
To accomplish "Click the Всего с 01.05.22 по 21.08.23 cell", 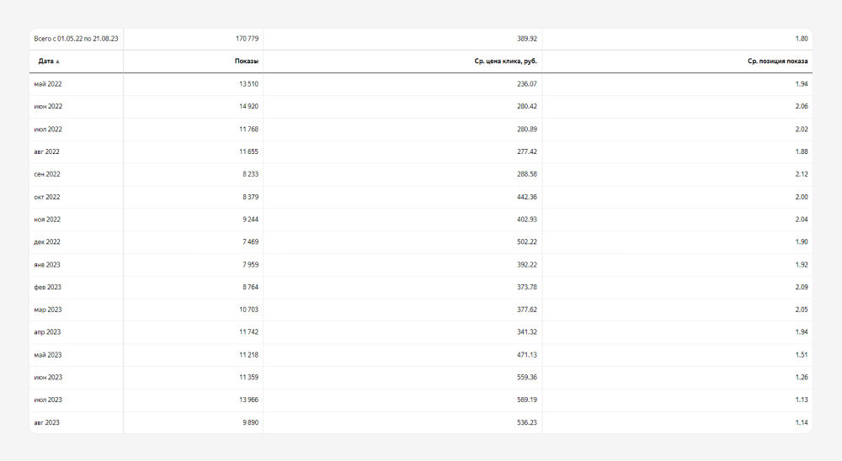I will pyautogui.click(x=76, y=39).
